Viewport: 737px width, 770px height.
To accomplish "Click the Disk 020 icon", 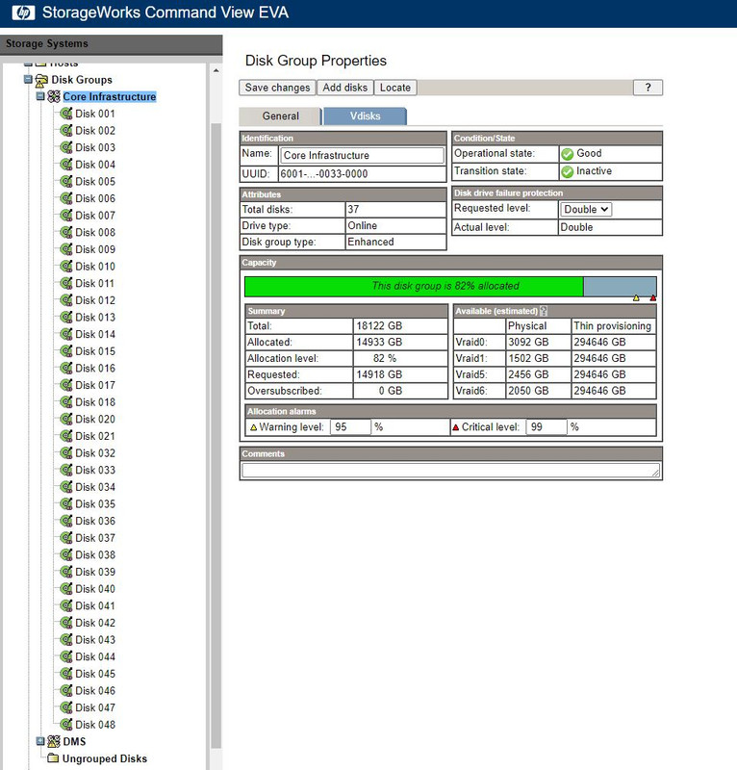I will pos(66,420).
